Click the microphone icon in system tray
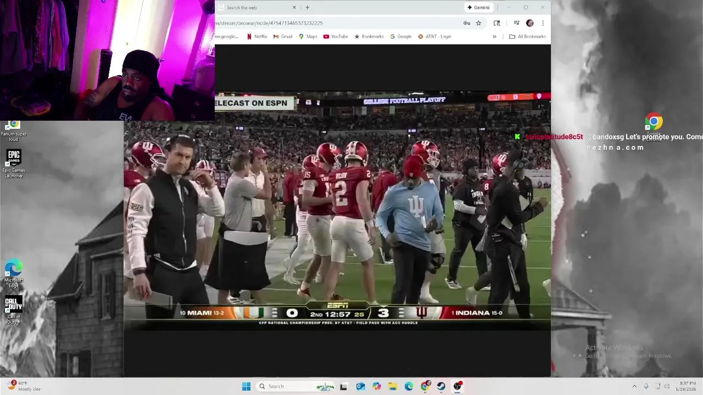Screen dimensions: 703x395 [646, 386]
